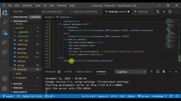Switch to the Output panel tab
This screenshot has height=101, width=181.
pos(68,72)
